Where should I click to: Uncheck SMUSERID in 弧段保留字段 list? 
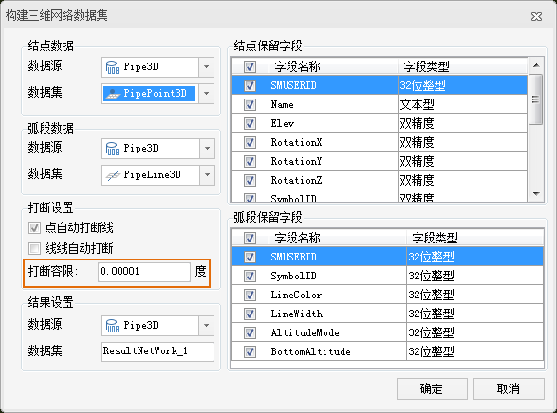(250, 257)
